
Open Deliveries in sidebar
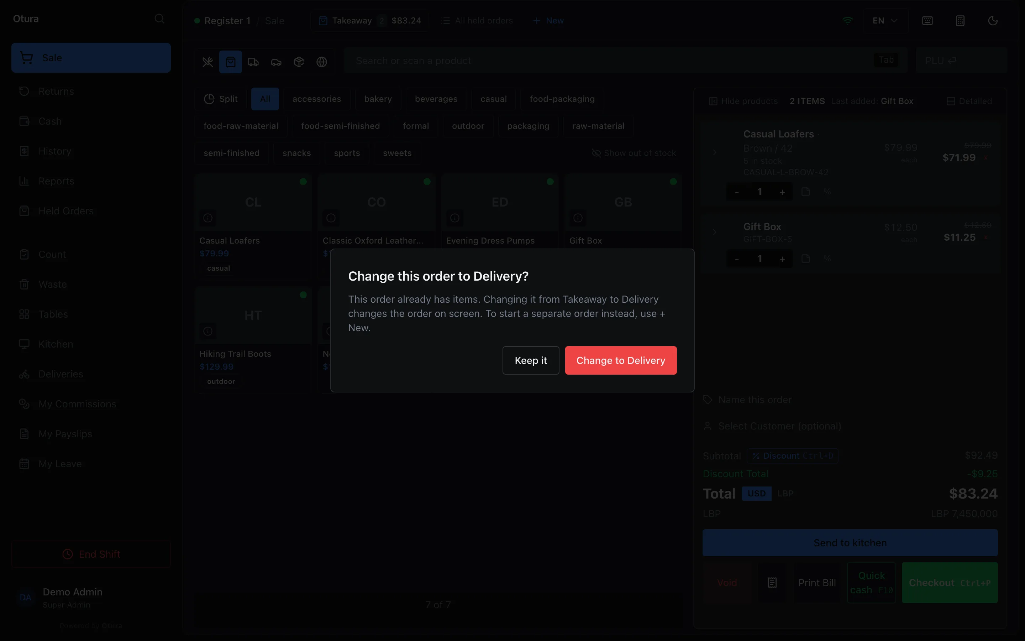91,374
